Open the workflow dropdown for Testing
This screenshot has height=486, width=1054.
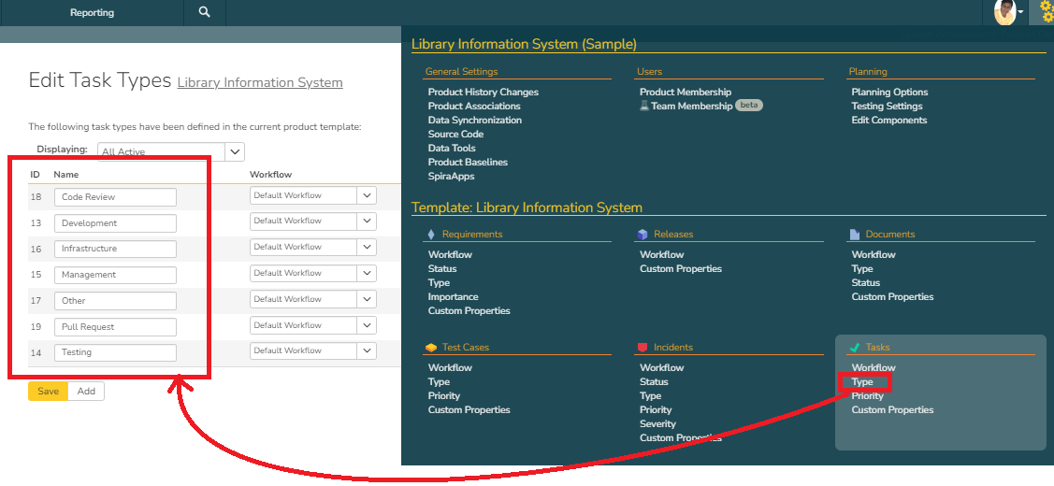368,350
